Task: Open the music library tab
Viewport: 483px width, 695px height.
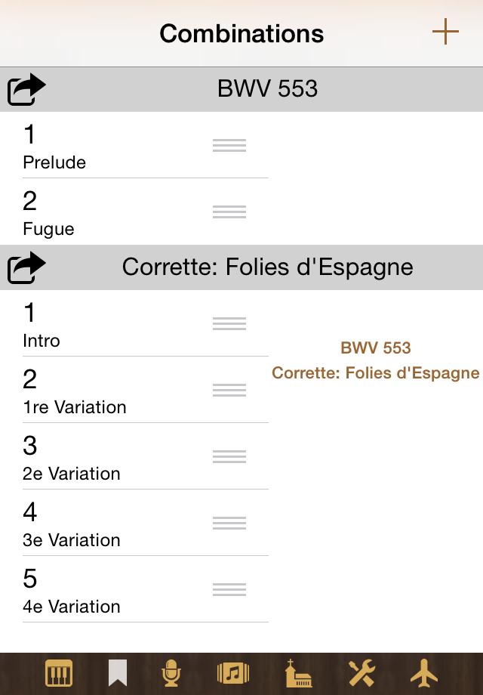Action: click(233, 672)
